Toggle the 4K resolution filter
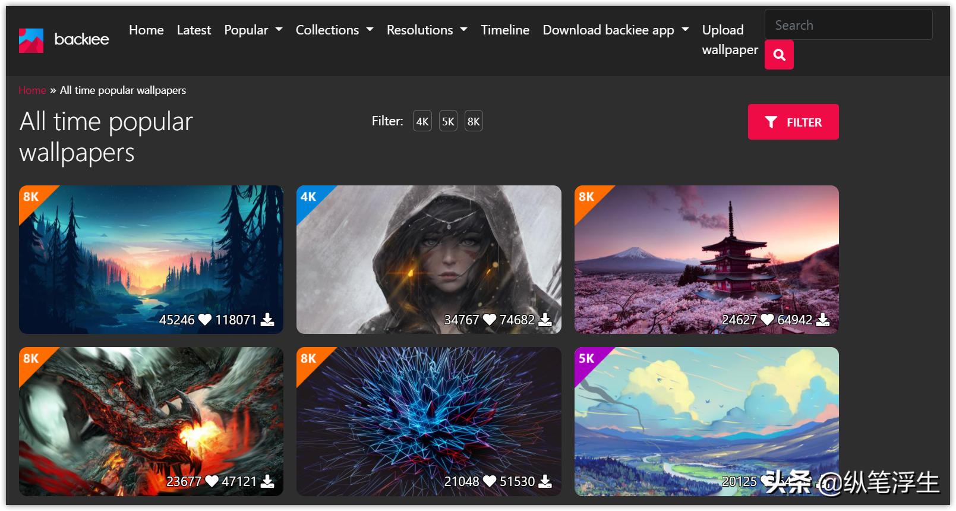The image size is (956, 511). [422, 121]
